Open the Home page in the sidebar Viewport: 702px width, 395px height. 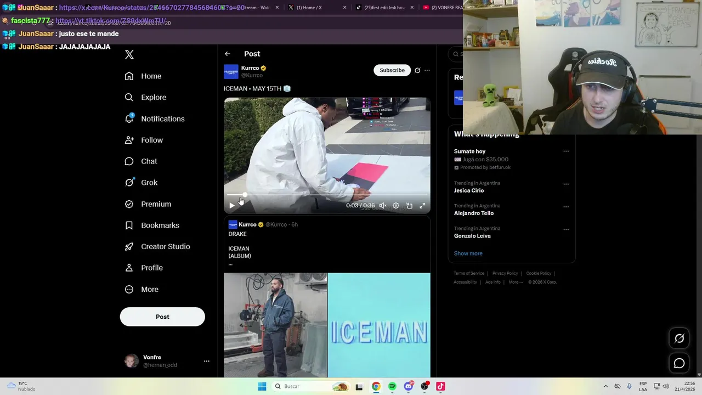pos(143,76)
